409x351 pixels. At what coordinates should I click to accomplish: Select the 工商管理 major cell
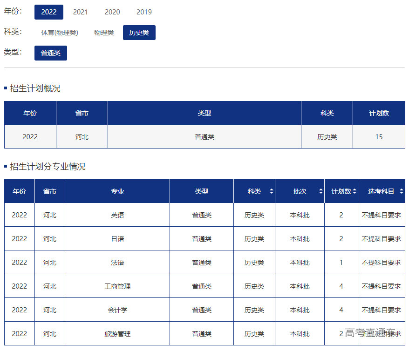point(117,286)
